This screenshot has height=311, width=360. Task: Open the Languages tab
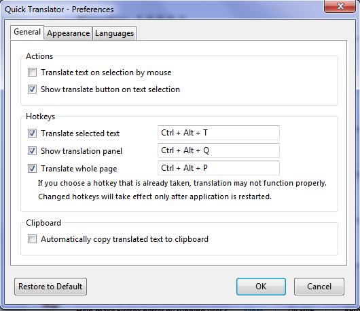[114, 33]
